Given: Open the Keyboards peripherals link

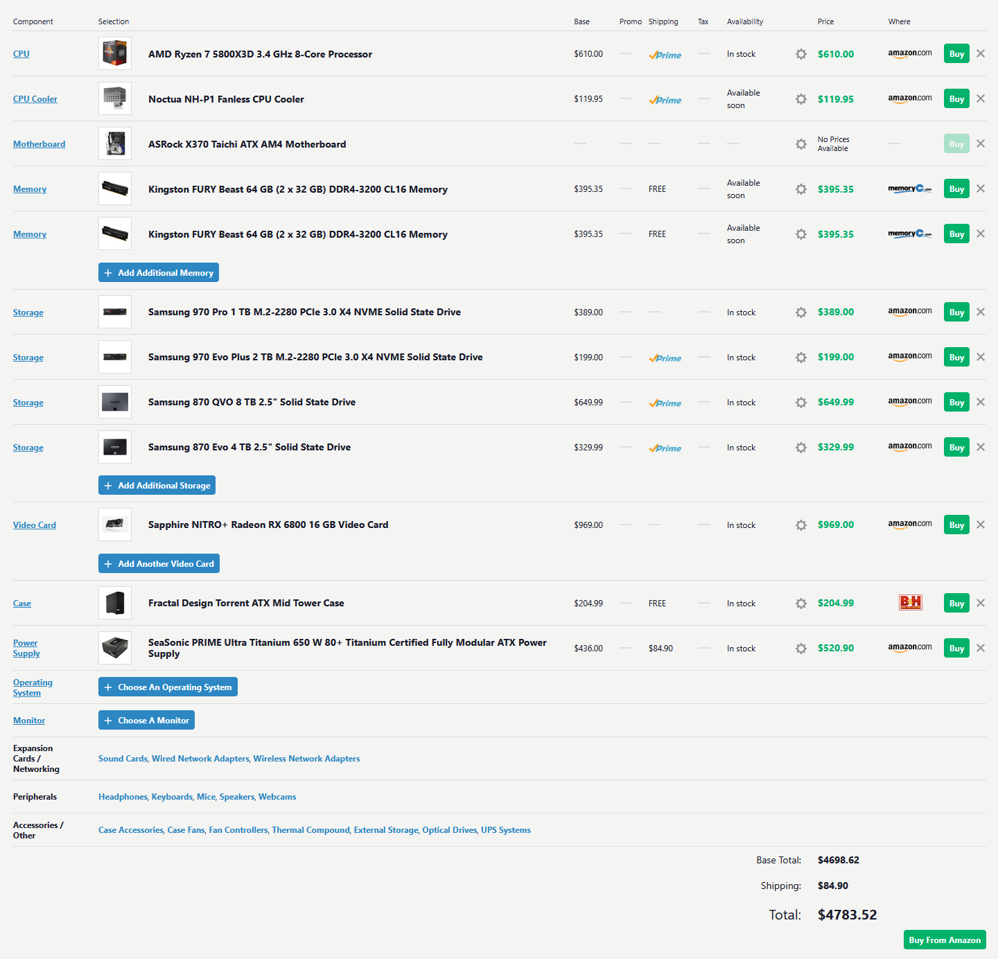Looking at the screenshot, I should (172, 797).
